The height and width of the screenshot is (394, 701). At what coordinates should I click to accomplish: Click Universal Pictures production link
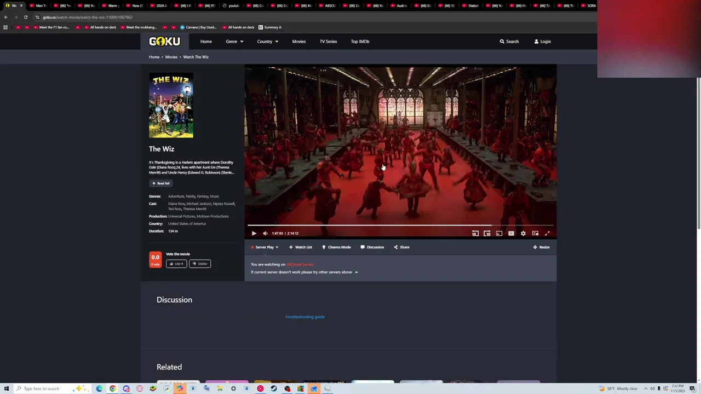[x=181, y=216]
